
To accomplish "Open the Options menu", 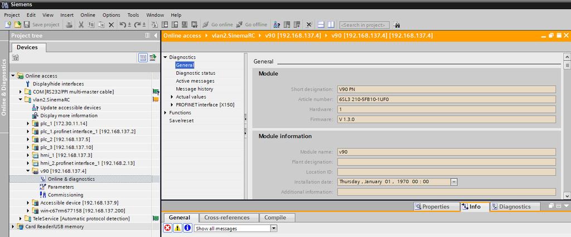I will (111, 15).
